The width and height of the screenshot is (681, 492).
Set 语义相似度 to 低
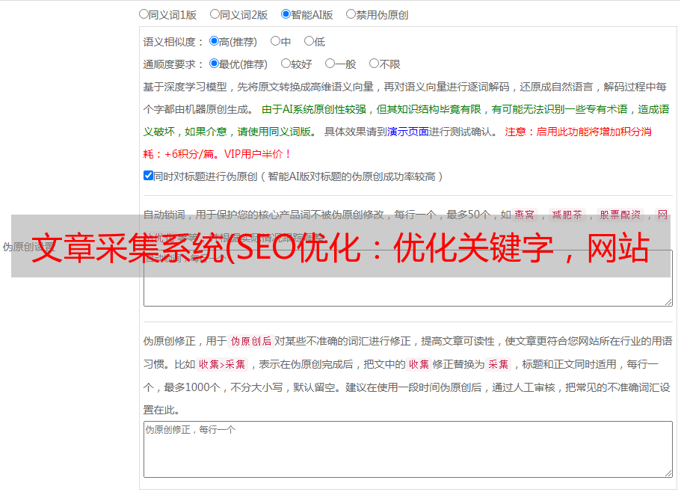[309, 41]
